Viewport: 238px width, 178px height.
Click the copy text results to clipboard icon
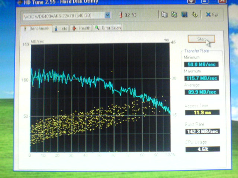[x=165, y=15]
